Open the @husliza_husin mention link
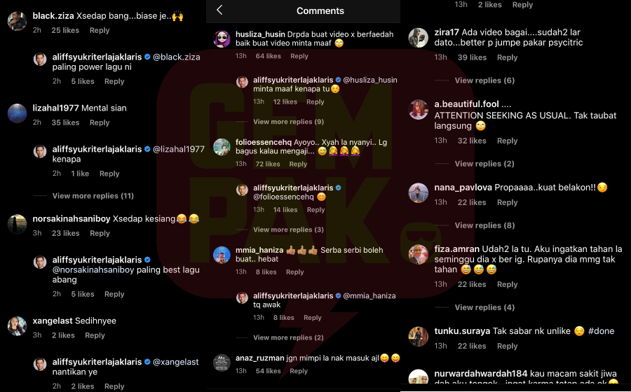The image size is (631, 392). 369,80
